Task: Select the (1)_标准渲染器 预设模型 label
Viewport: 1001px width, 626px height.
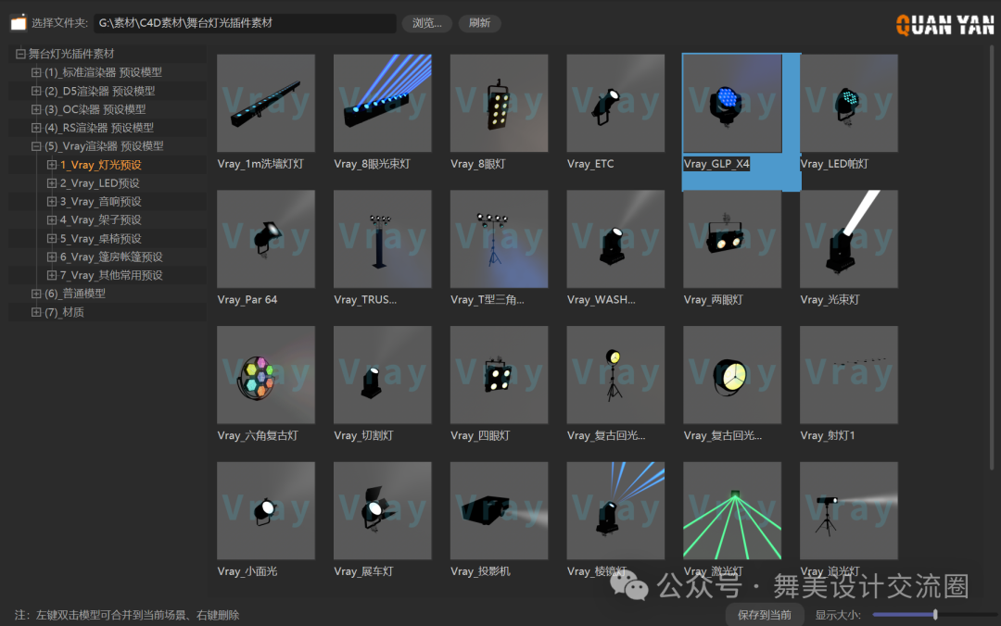Action: 103,72
